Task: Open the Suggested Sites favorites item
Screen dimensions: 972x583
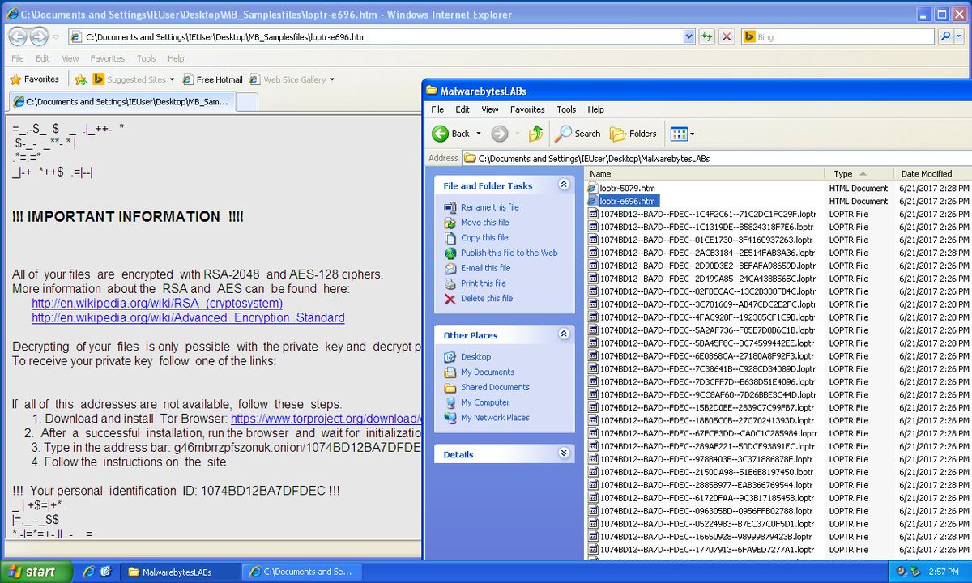Action: [134, 79]
